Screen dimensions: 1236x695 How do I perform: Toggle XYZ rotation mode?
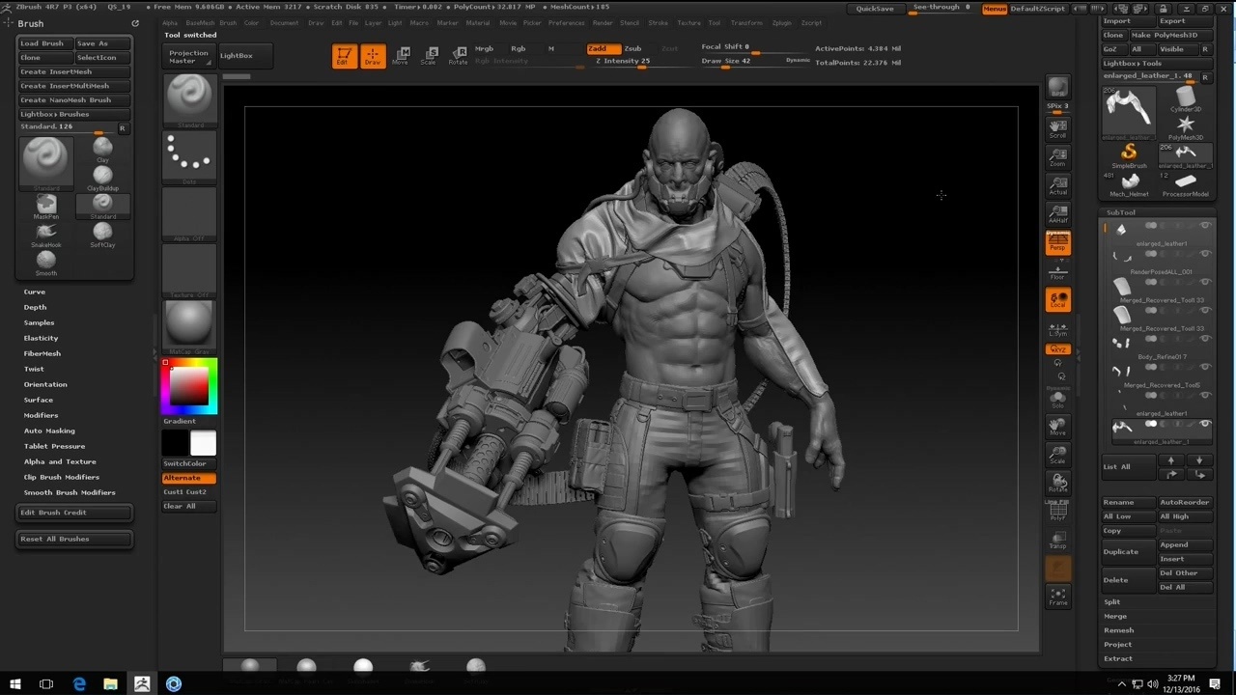(x=1058, y=349)
